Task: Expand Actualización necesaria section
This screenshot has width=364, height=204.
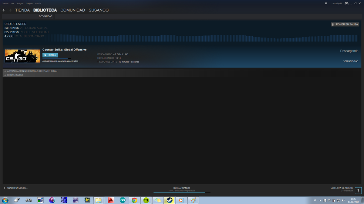Action: pyautogui.click(x=182, y=71)
